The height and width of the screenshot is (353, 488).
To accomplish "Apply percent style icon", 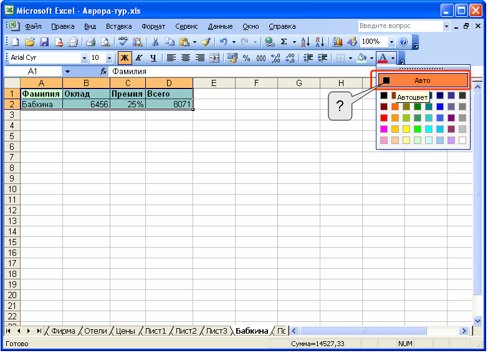I will 246,58.
